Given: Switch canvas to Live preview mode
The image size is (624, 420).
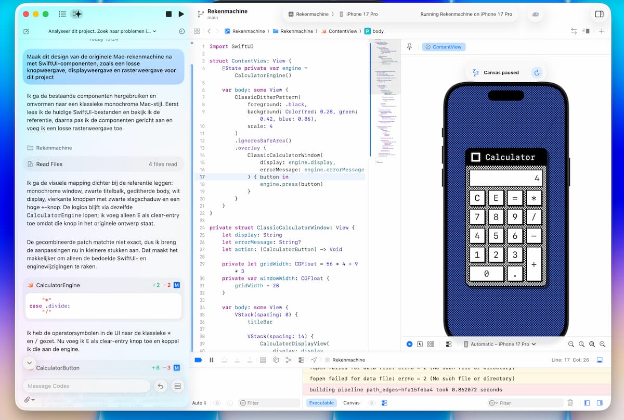Looking at the screenshot, I should [410, 344].
